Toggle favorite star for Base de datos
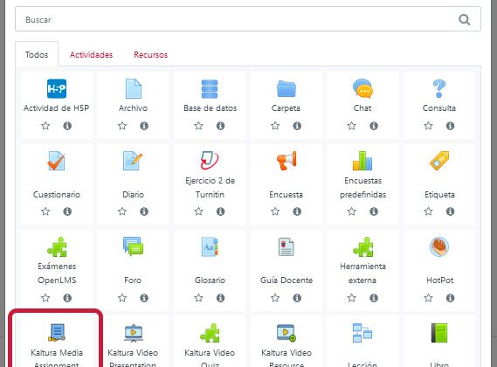The height and width of the screenshot is (367, 497). tap(198, 126)
